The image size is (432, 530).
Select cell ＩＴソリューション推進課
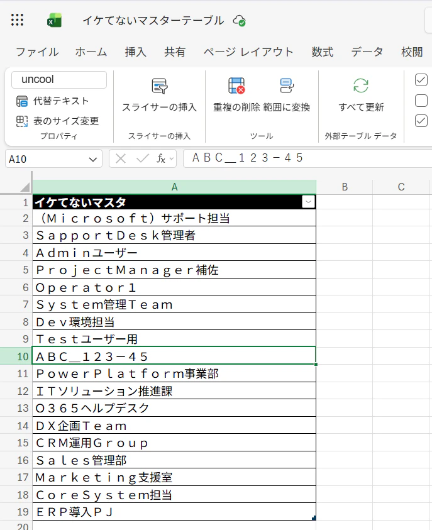tap(174, 391)
